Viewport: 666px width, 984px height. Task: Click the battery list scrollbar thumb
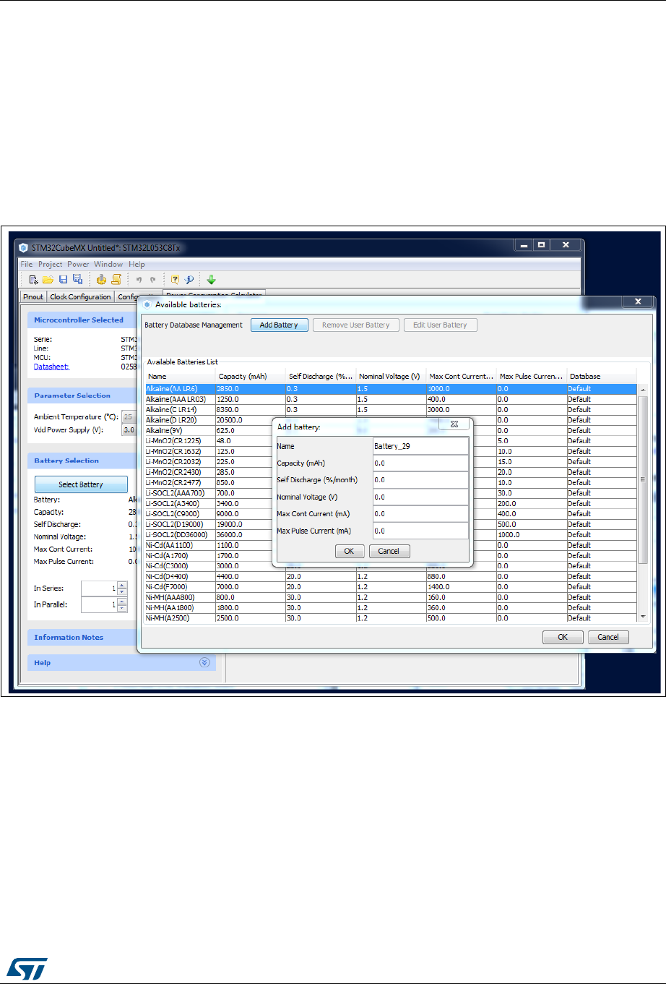[643, 479]
